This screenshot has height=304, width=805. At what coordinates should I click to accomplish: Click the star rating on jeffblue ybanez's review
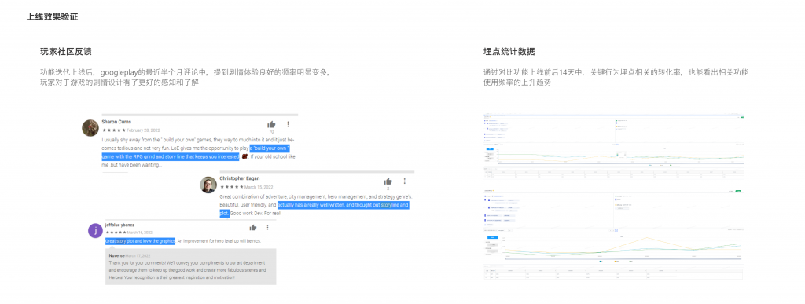click(x=117, y=233)
